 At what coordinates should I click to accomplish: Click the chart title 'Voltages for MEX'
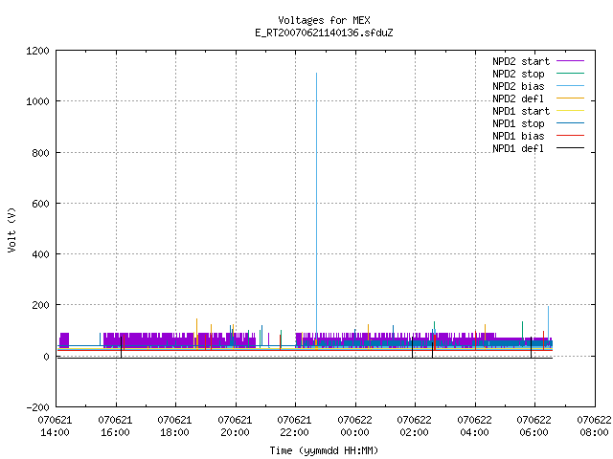[x=324, y=20]
